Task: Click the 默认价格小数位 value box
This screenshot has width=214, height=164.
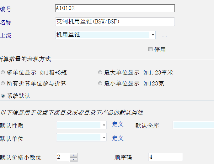Action: [62, 157]
